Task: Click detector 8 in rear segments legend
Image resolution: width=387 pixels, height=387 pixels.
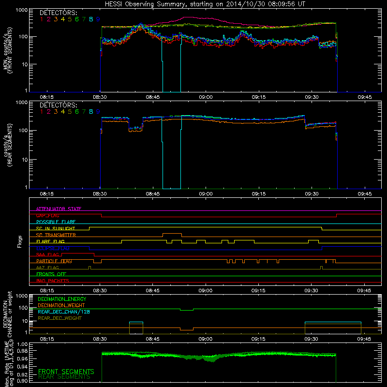Action: [91, 112]
